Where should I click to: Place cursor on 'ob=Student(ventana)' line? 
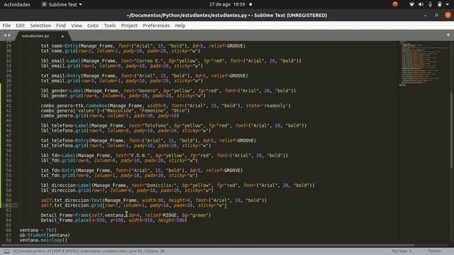pos(45,235)
